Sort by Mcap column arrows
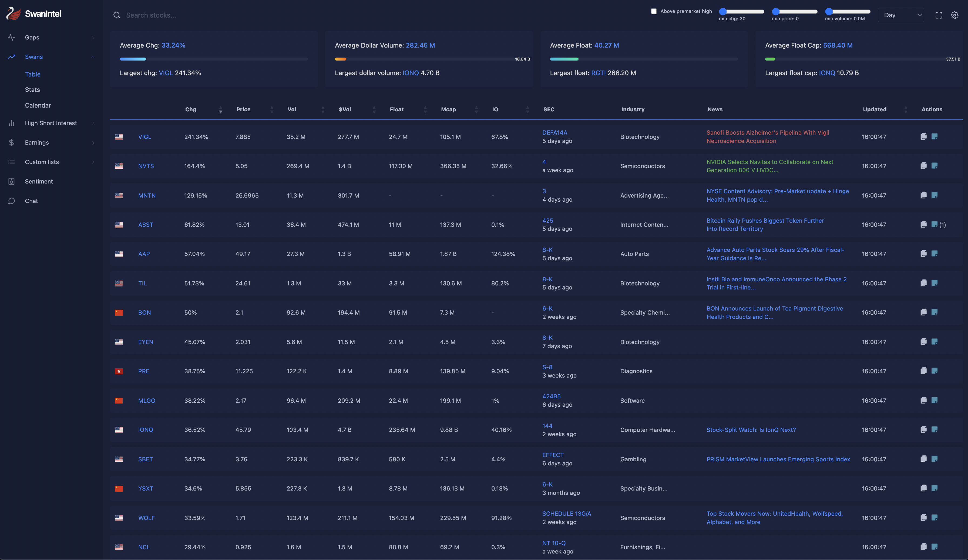968x560 pixels. 476,110
